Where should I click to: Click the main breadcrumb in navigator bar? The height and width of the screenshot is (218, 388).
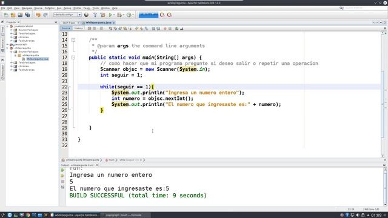[112, 160]
